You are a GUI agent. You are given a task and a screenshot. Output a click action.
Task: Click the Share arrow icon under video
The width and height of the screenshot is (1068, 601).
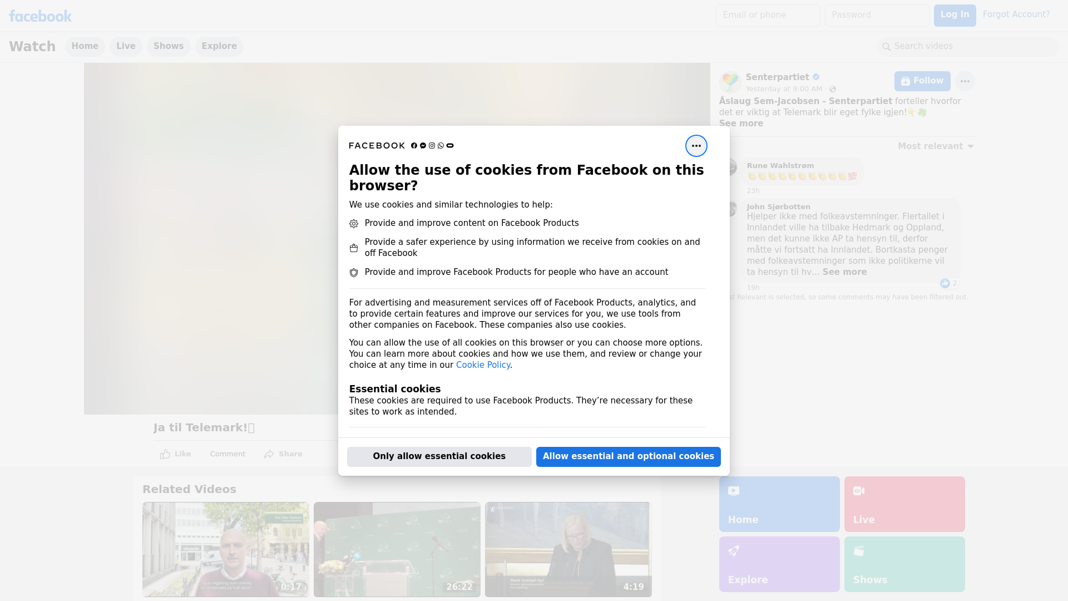tap(269, 454)
